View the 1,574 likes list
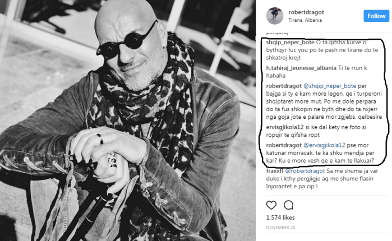The height and width of the screenshot is (241, 392). 280,217
